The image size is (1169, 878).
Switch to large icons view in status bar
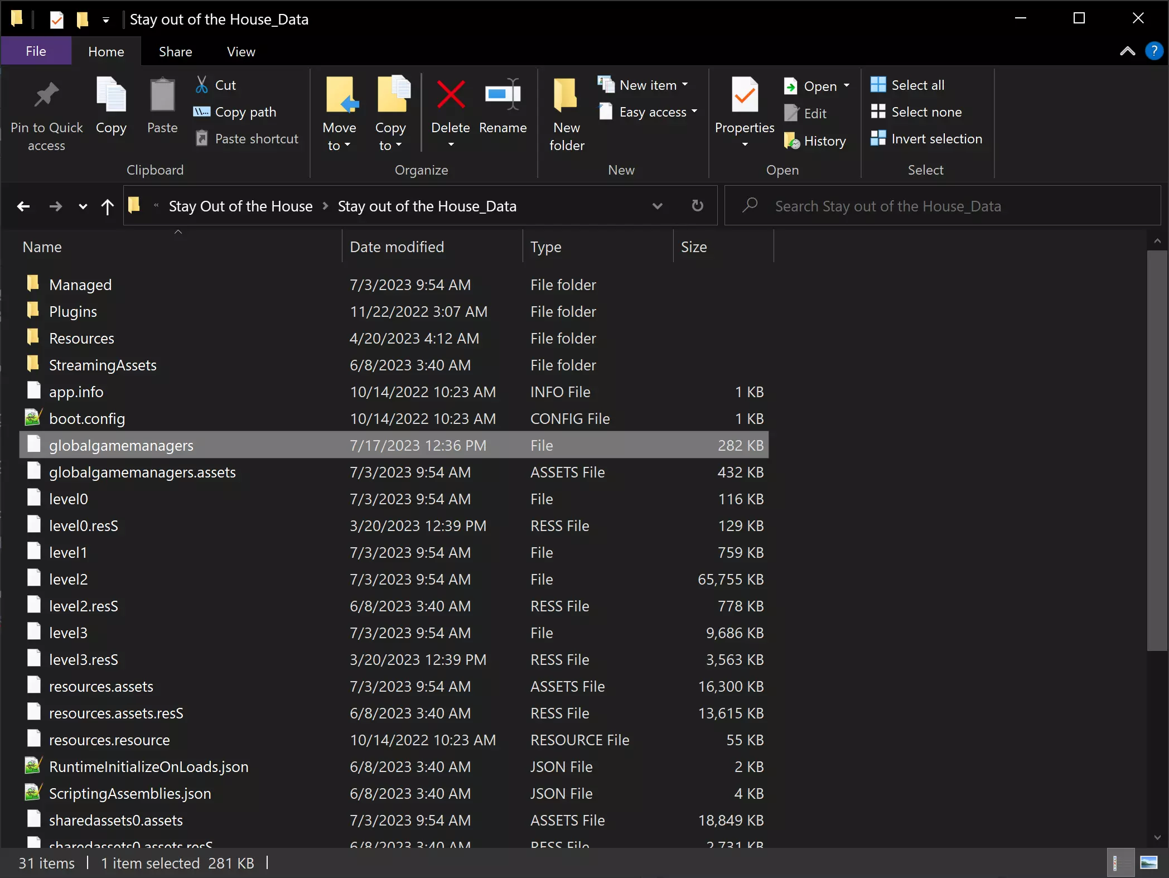1149,863
